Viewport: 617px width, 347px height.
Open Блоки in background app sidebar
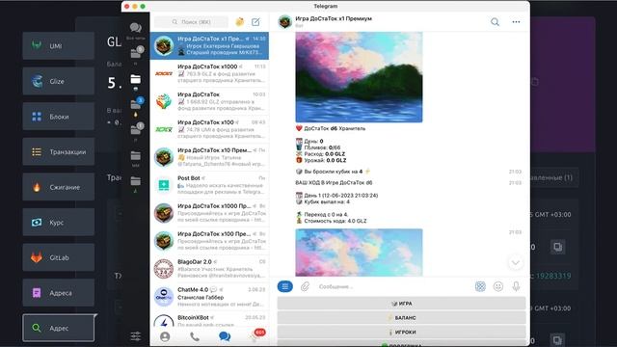(58, 117)
